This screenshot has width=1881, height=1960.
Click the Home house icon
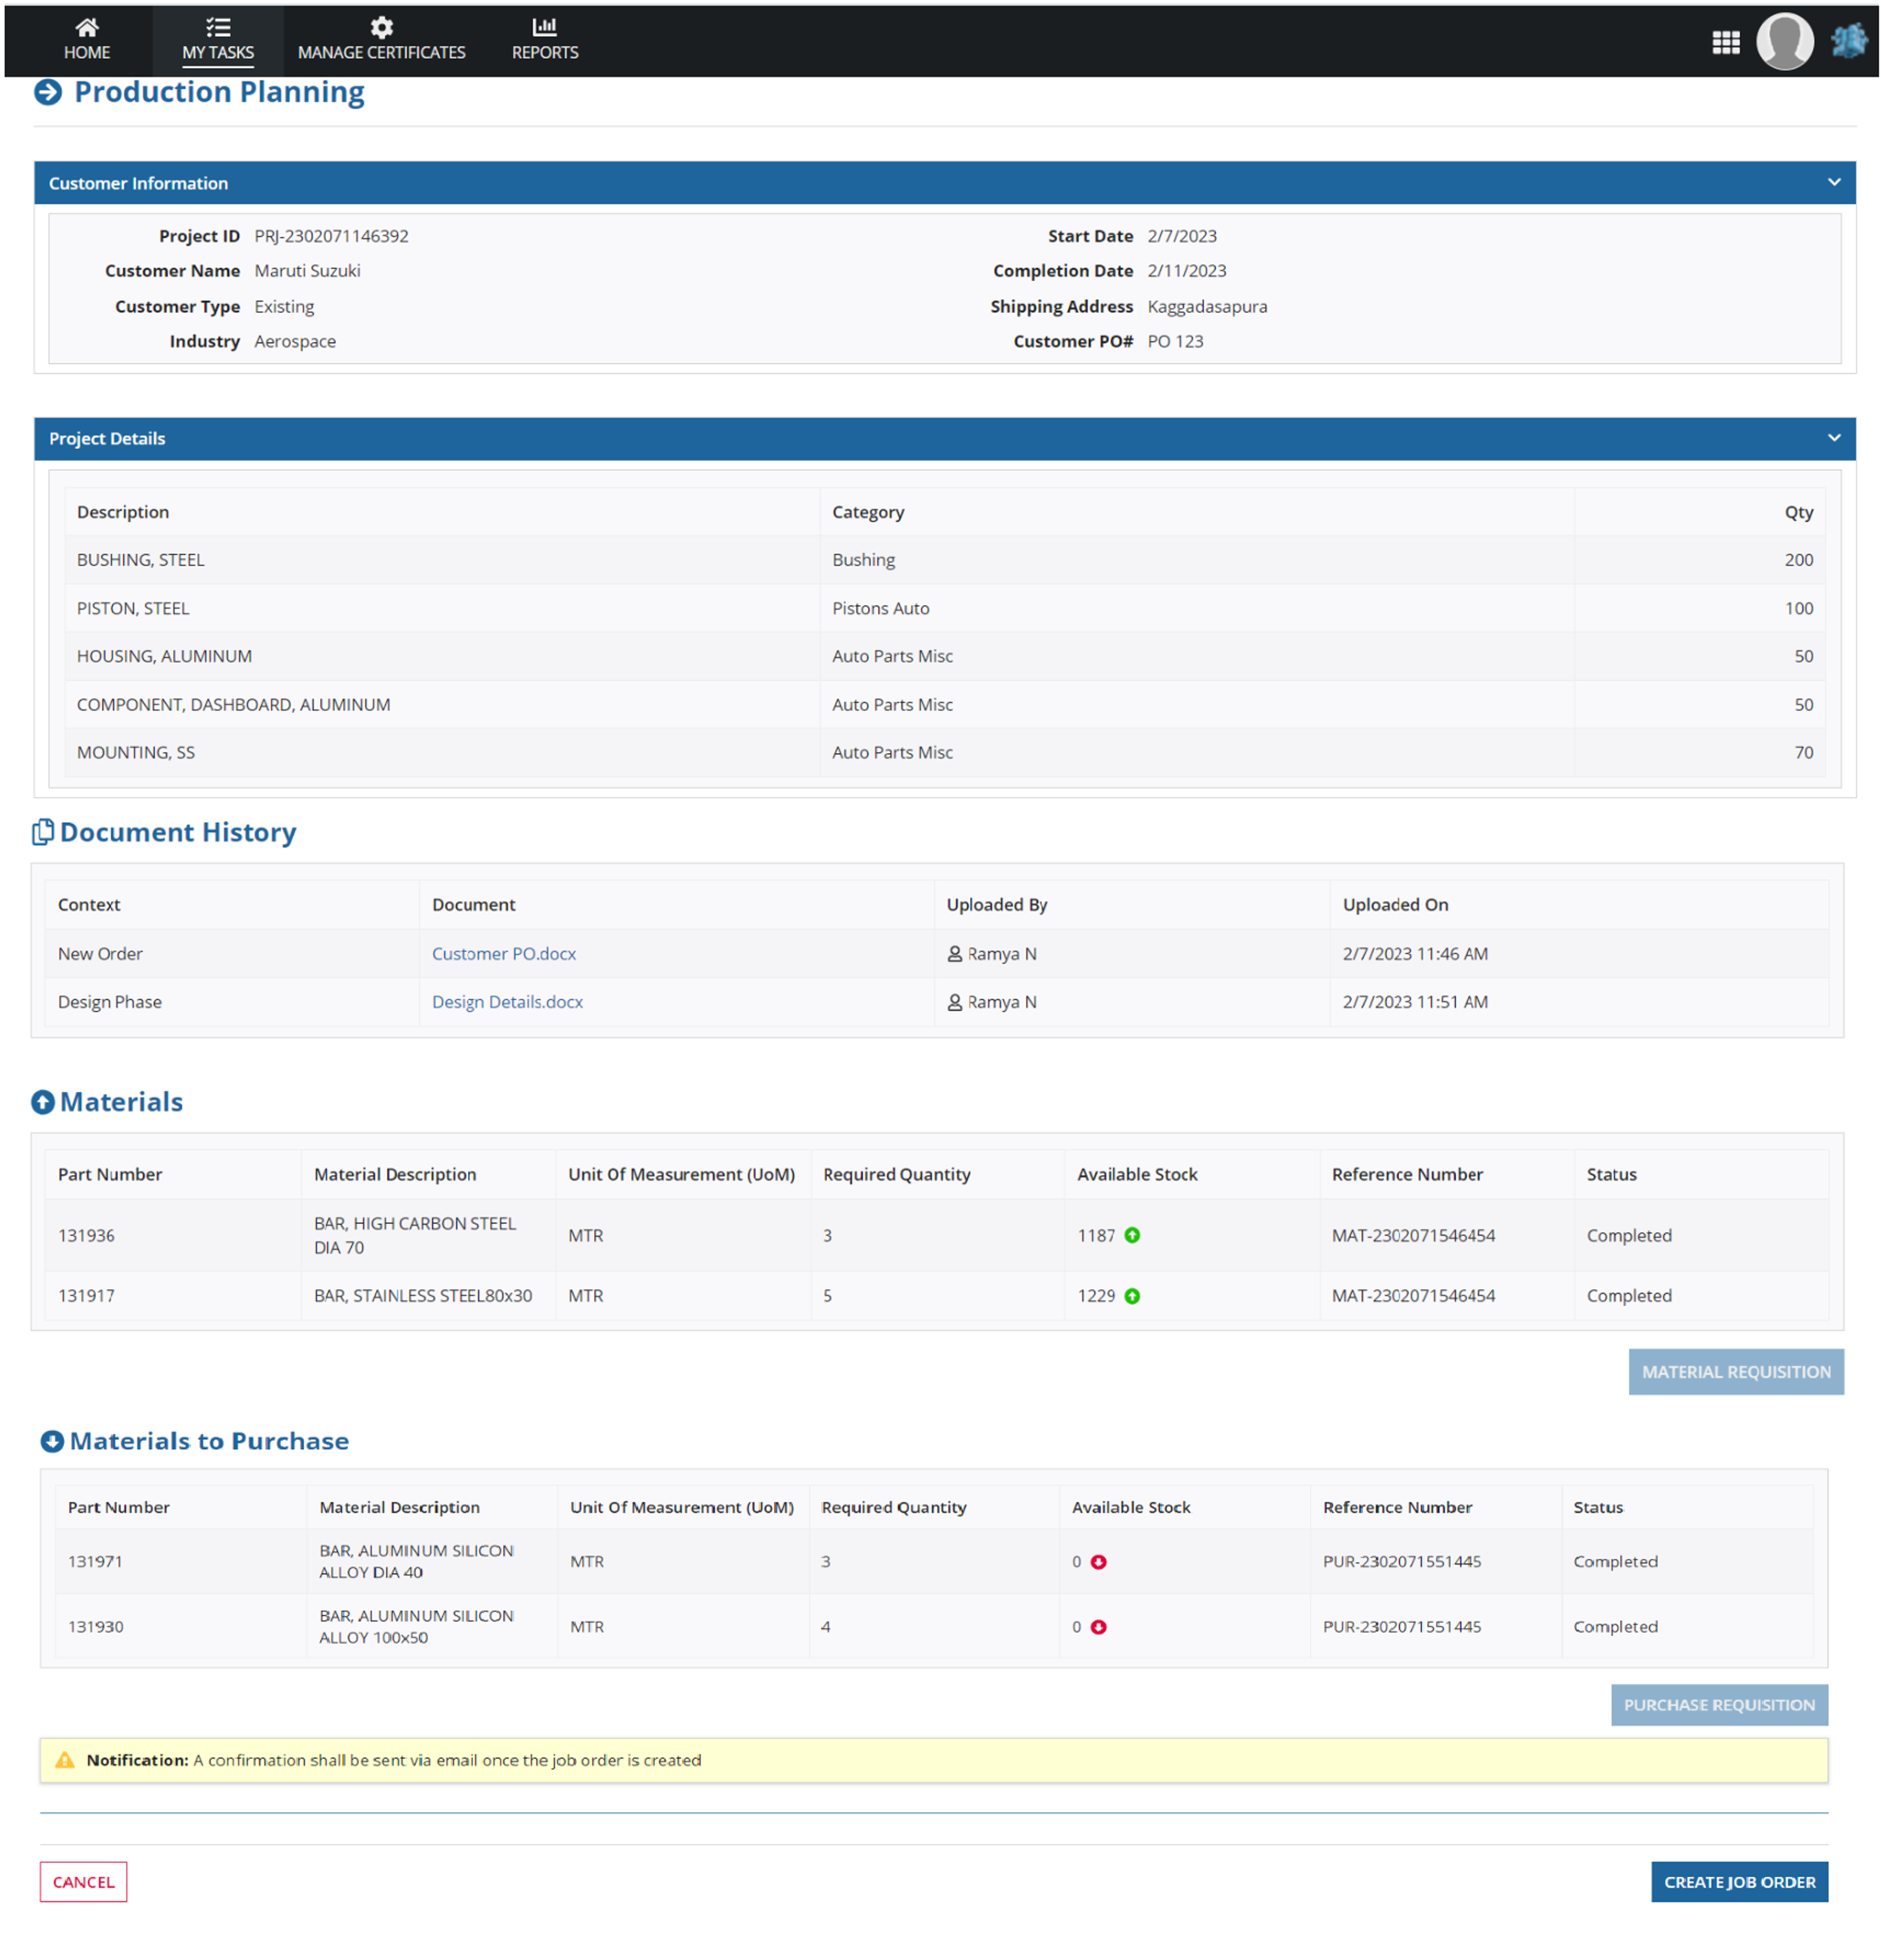coord(87,27)
